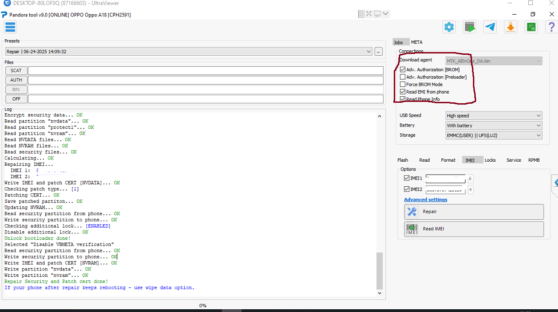This screenshot has height=312, width=558.
Task: Toggle the IMEI1 checkbox
Action: pos(407,178)
